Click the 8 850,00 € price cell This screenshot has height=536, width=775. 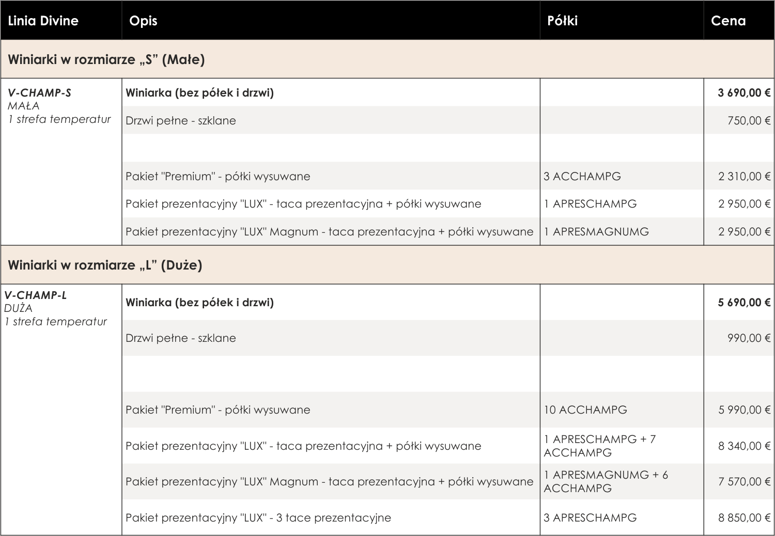[x=744, y=518]
